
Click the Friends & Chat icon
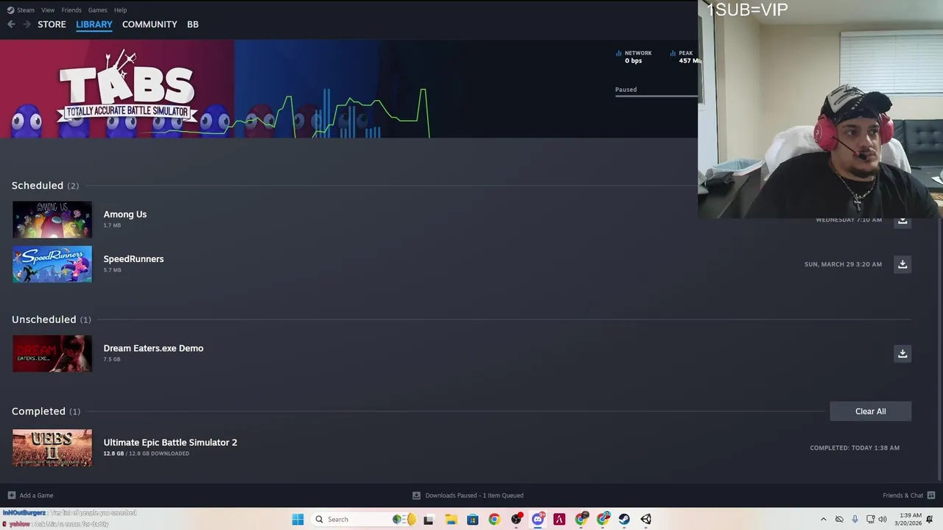(931, 495)
